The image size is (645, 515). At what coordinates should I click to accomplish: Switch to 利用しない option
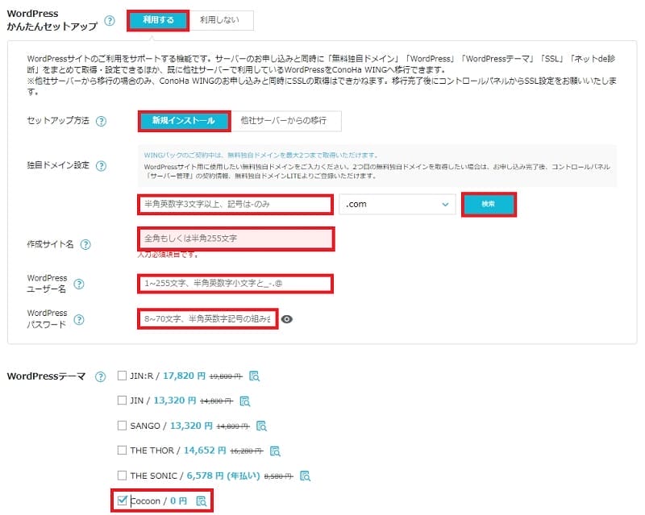coord(221,21)
